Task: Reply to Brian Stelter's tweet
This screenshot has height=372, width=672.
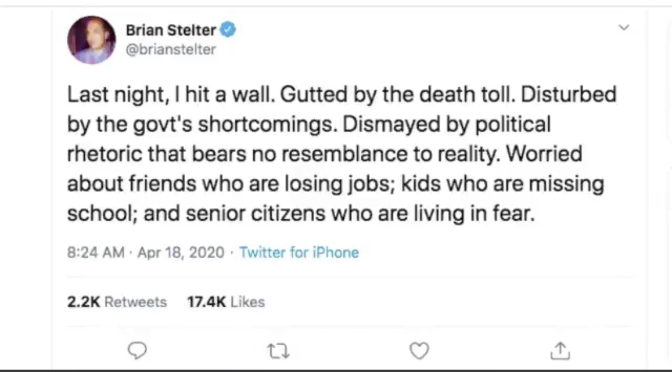Action: [x=137, y=351]
